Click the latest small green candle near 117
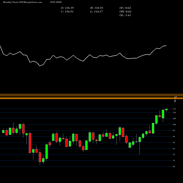The width and height of the screenshot is (183, 183). coord(167,109)
